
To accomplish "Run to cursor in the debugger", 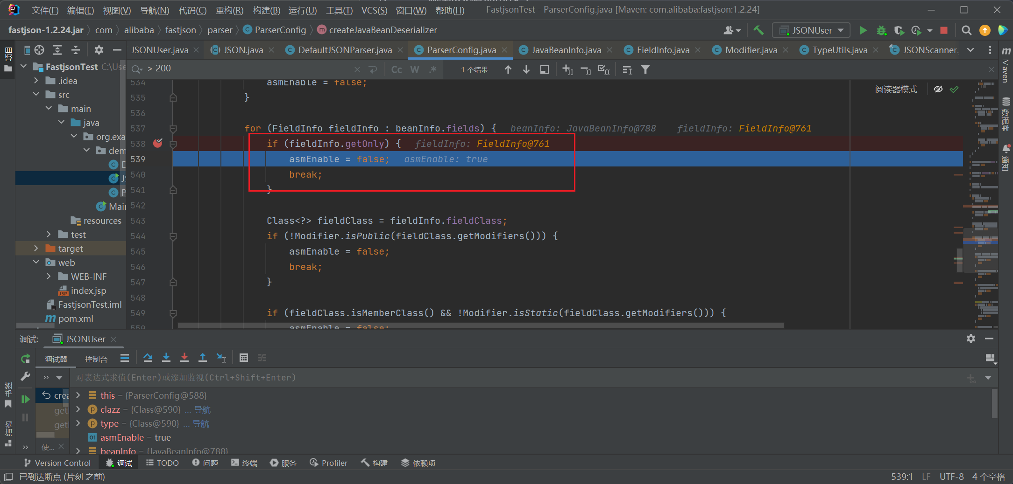I will pyautogui.click(x=221, y=358).
